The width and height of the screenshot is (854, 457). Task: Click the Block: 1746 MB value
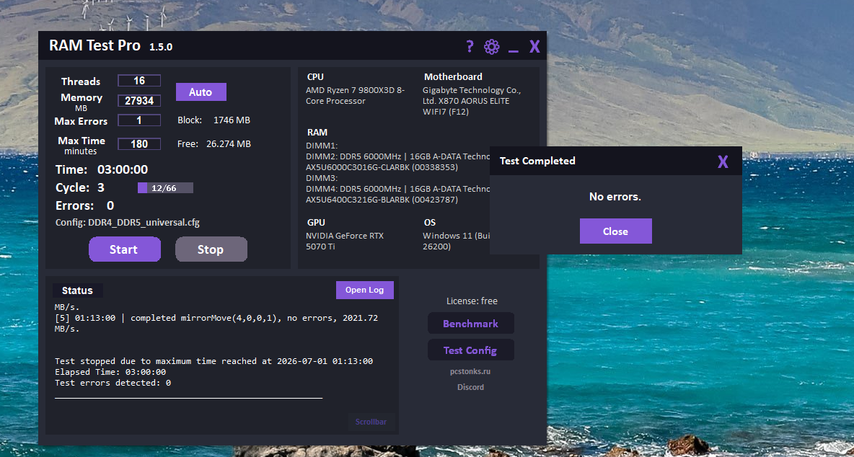(214, 120)
